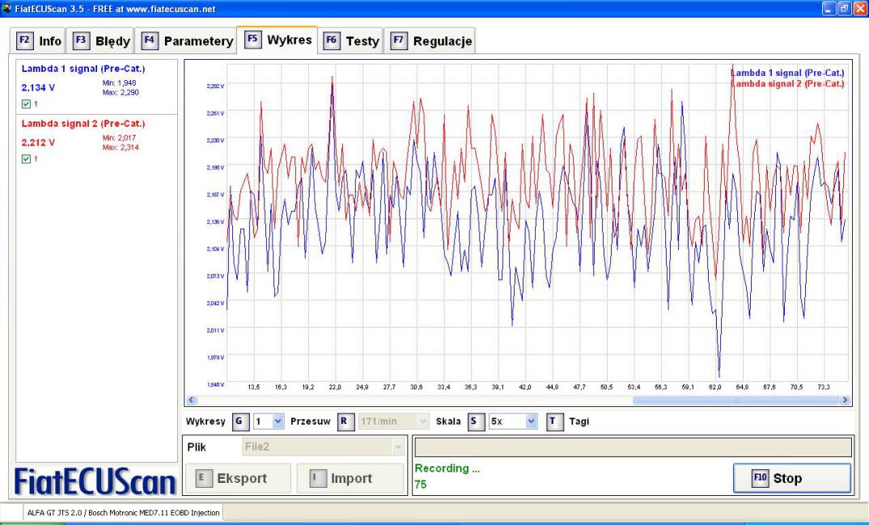The image size is (869, 525).
Task: Toggle the Lambda signal 2 checkbox
Action: 28,159
